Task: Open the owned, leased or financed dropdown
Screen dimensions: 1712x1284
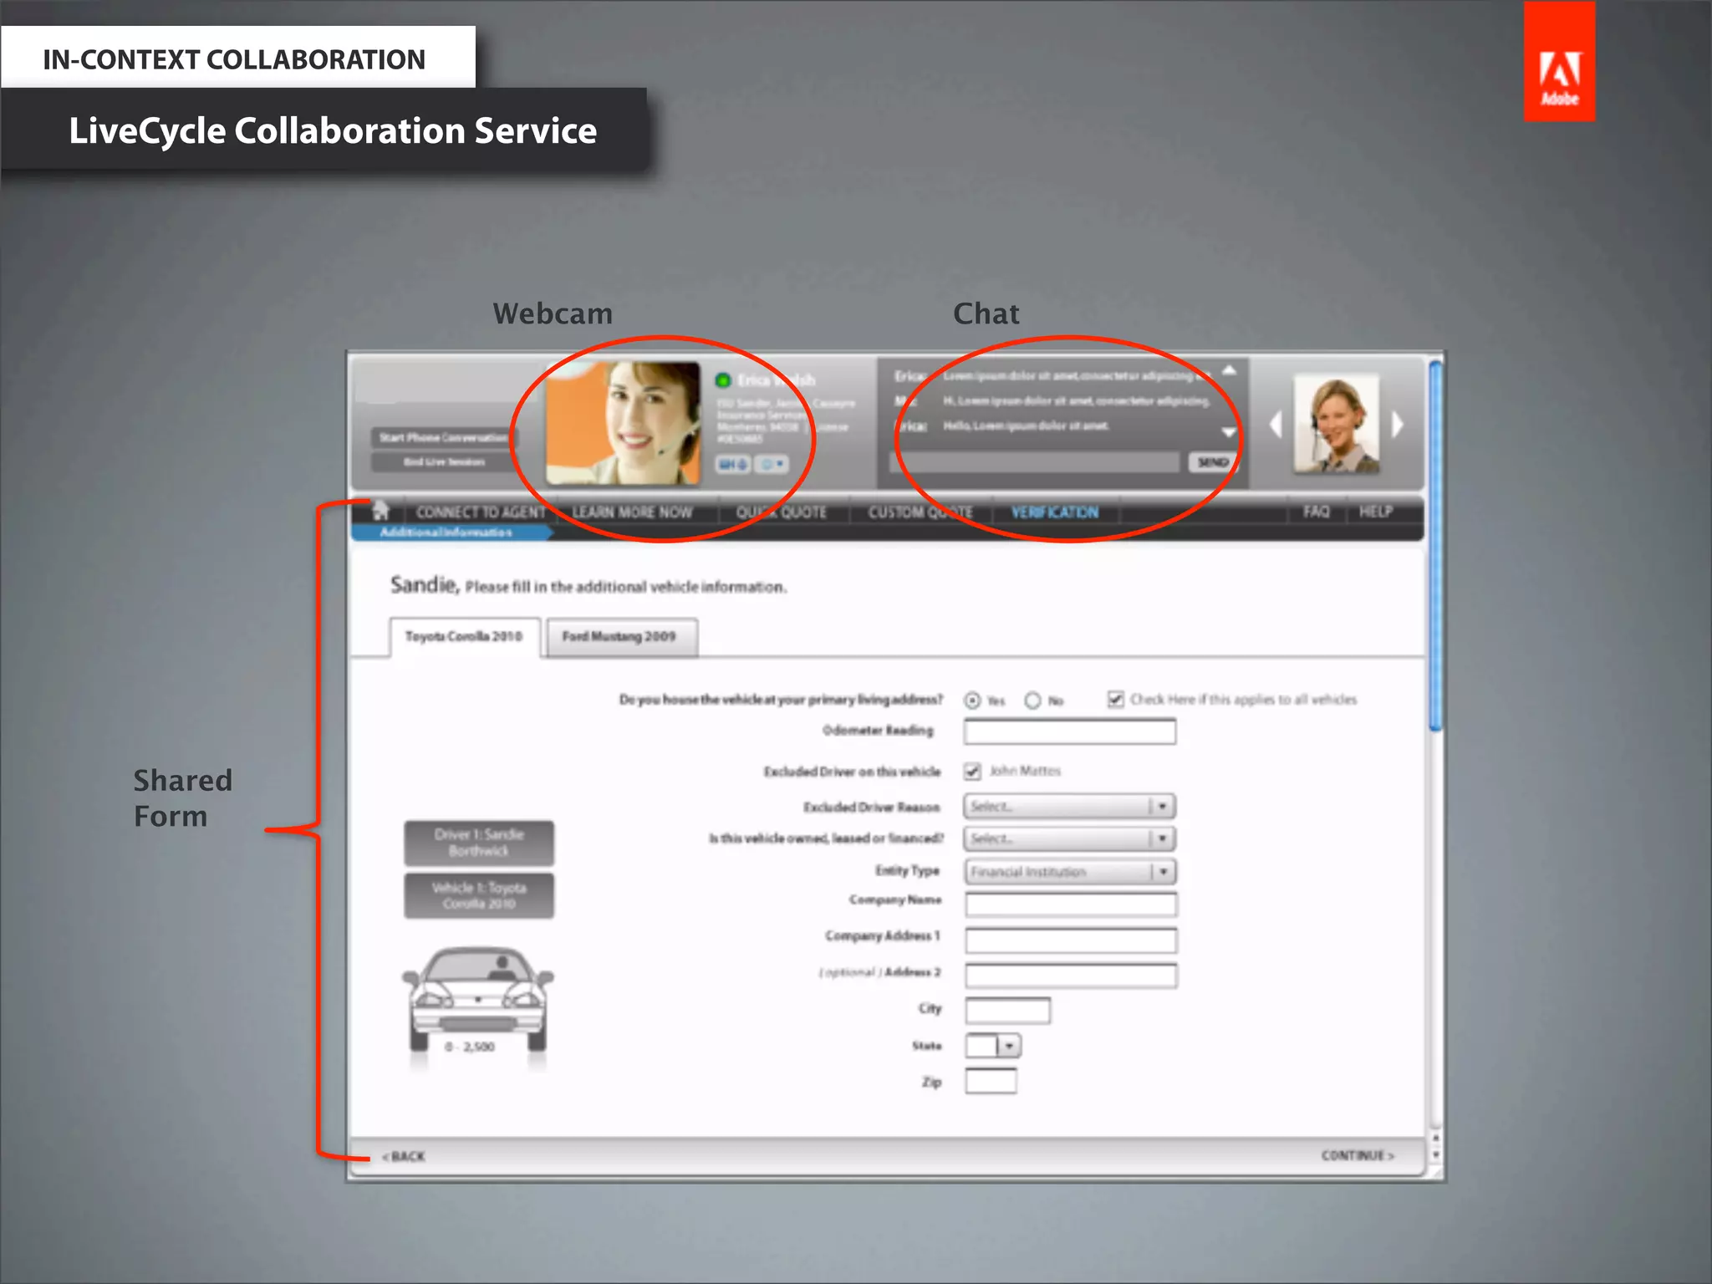Action: (x=1069, y=838)
